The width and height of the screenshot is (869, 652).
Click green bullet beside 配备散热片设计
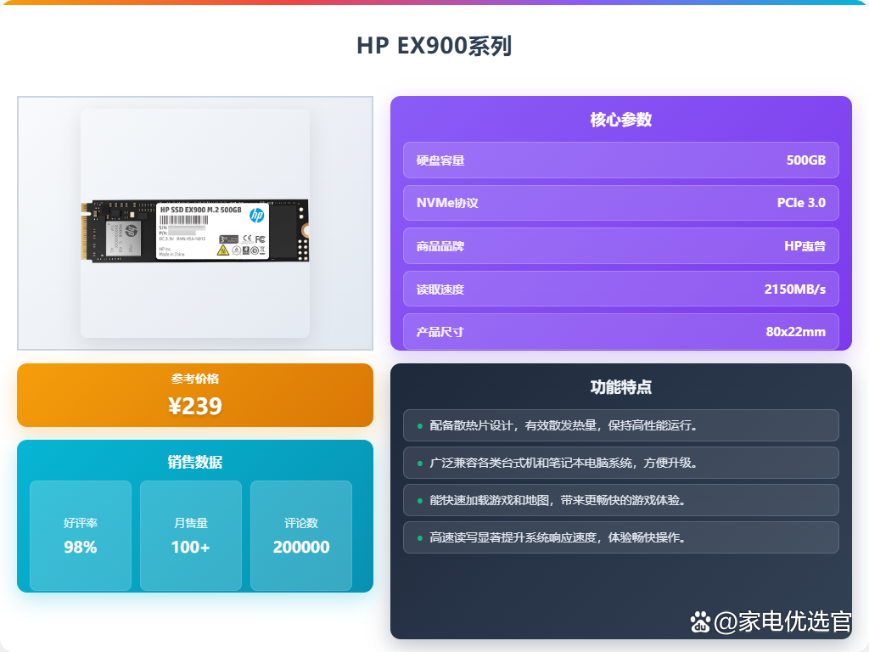(420, 426)
